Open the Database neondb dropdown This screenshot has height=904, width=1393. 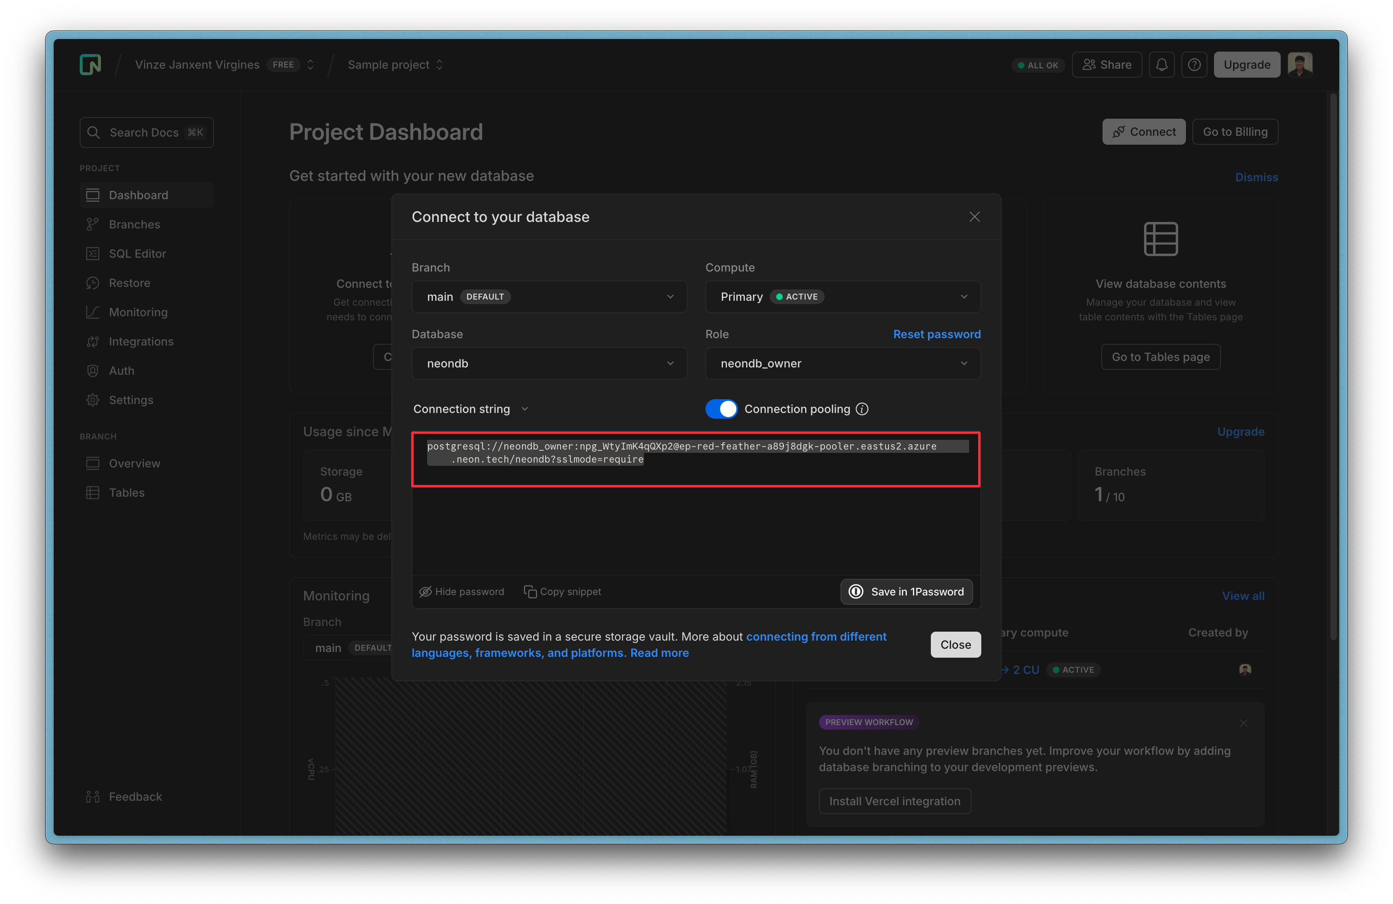[x=549, y=363]
